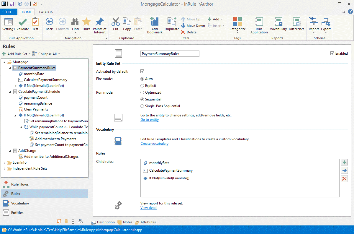Open the FILE menu
Viewport: 354px width, 234px height.
[9, 12]
